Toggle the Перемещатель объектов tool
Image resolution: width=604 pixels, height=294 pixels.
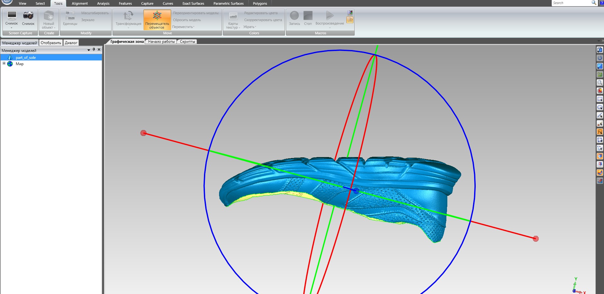pos(157,20)
